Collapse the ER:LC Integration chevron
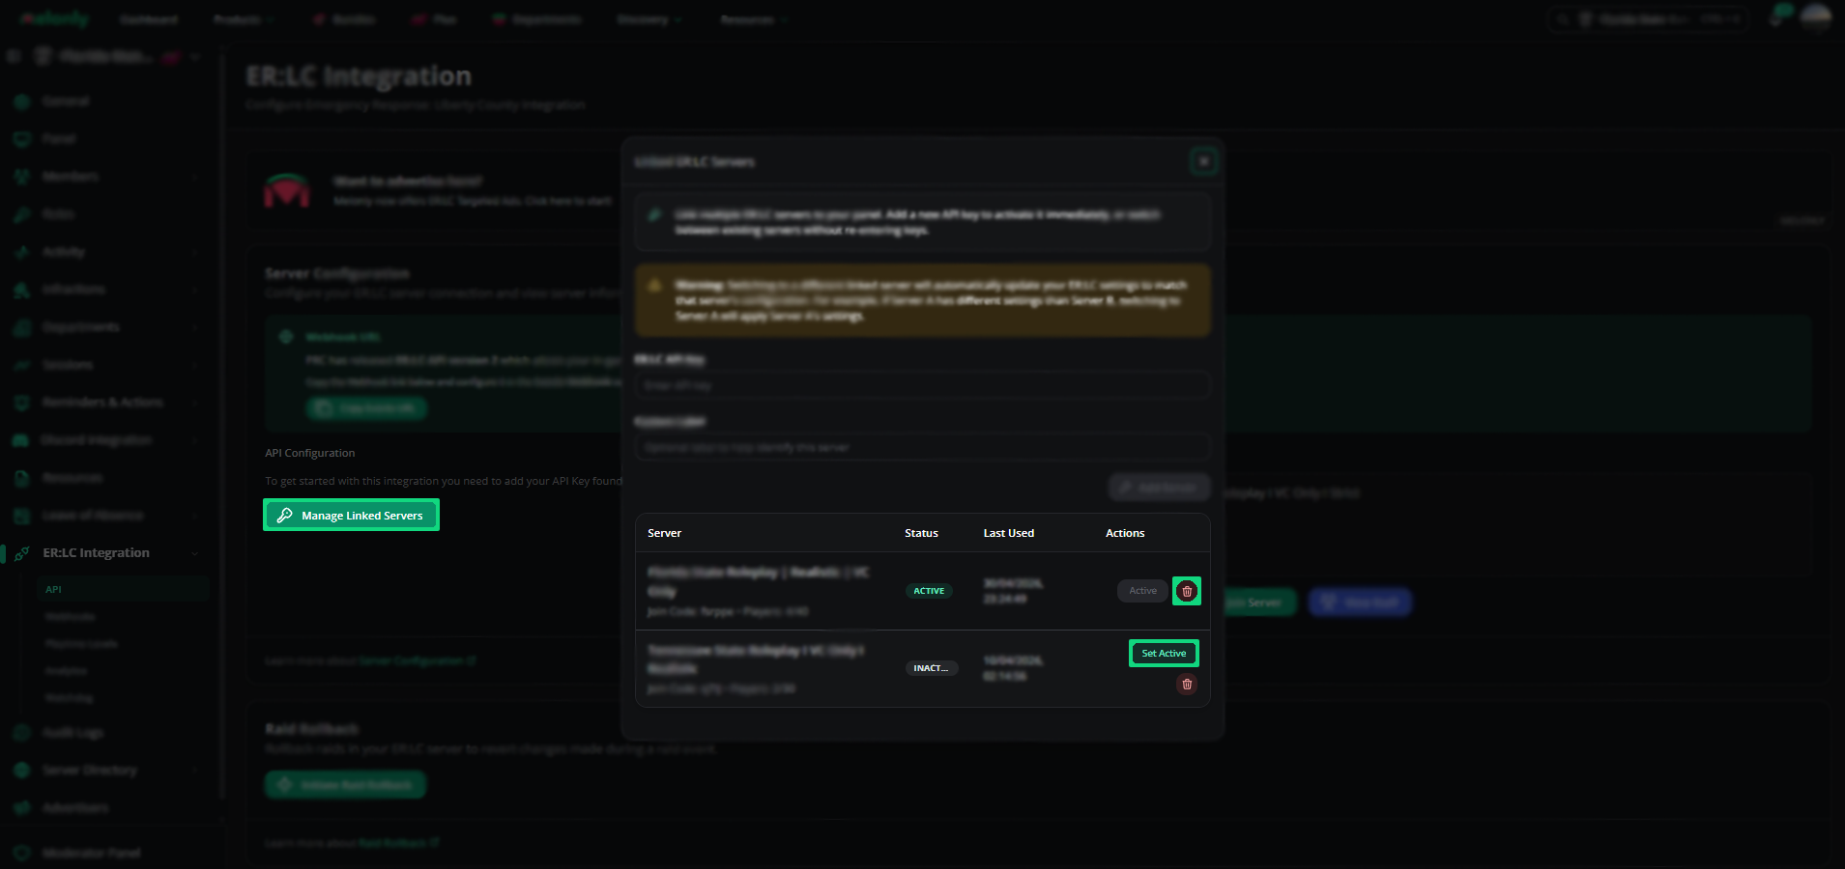This screenshot has height=869, width=1845. click(195, 553)
